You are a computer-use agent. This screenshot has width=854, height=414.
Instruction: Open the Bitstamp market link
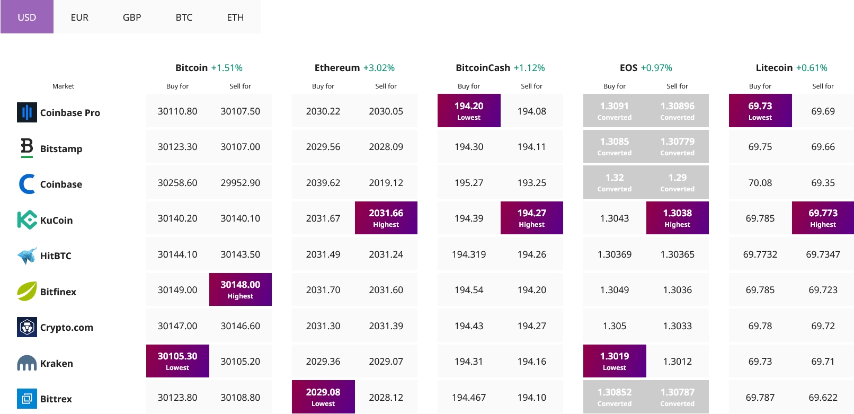[61, 148]
